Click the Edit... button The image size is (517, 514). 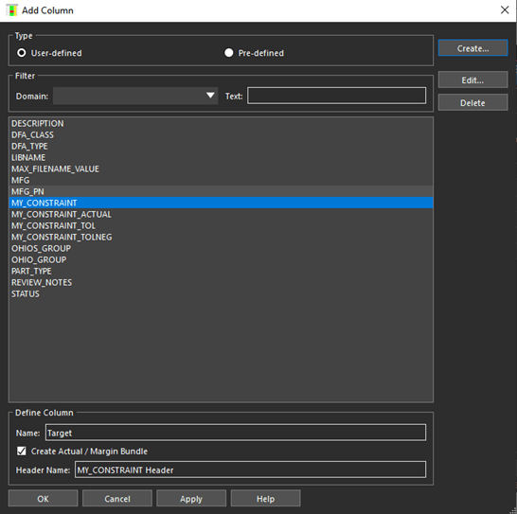[472, 80]
